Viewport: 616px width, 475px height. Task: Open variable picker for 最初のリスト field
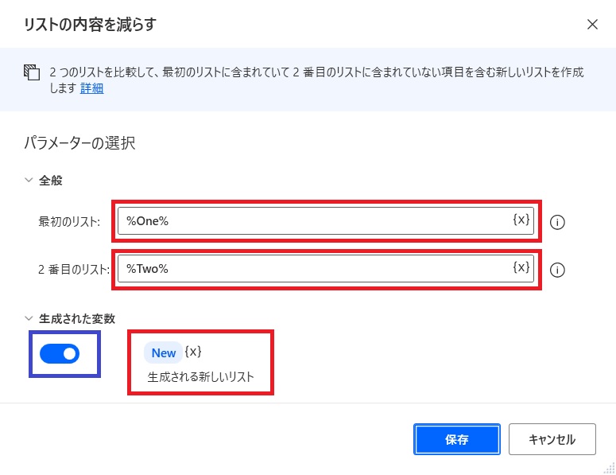point(521,220)
